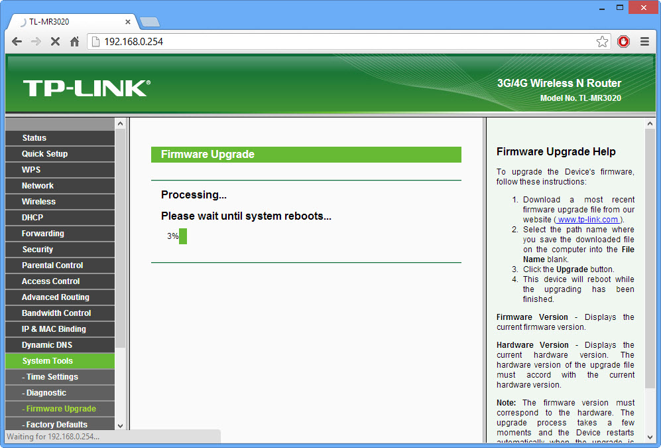Open Factory Defaults submenu
The height and width of the screenshot is (448, 661).
click(x=60, y=424)
